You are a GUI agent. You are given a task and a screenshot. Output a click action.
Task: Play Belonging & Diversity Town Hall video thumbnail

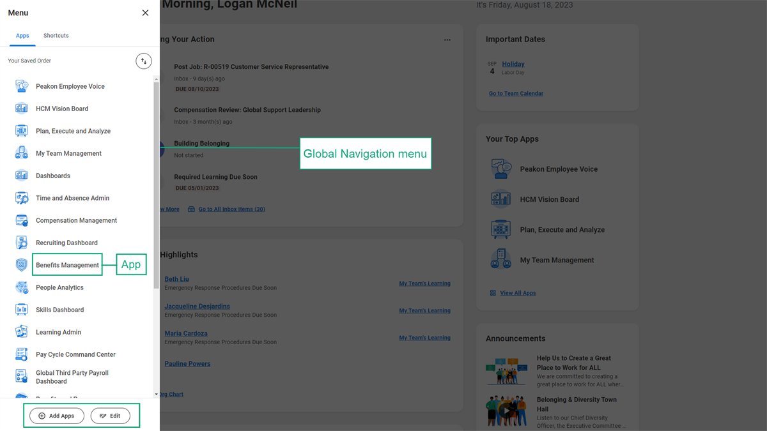tap(506, 411)
